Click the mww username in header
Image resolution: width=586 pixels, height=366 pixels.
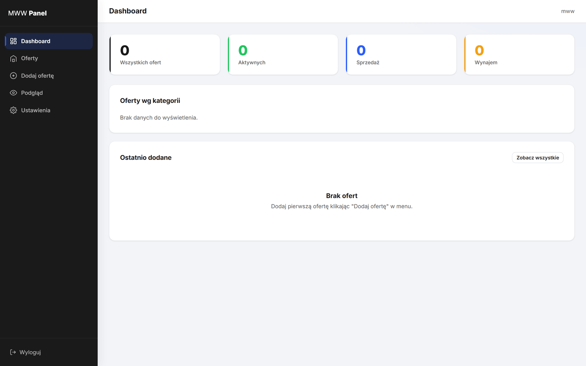pos(568,11)
